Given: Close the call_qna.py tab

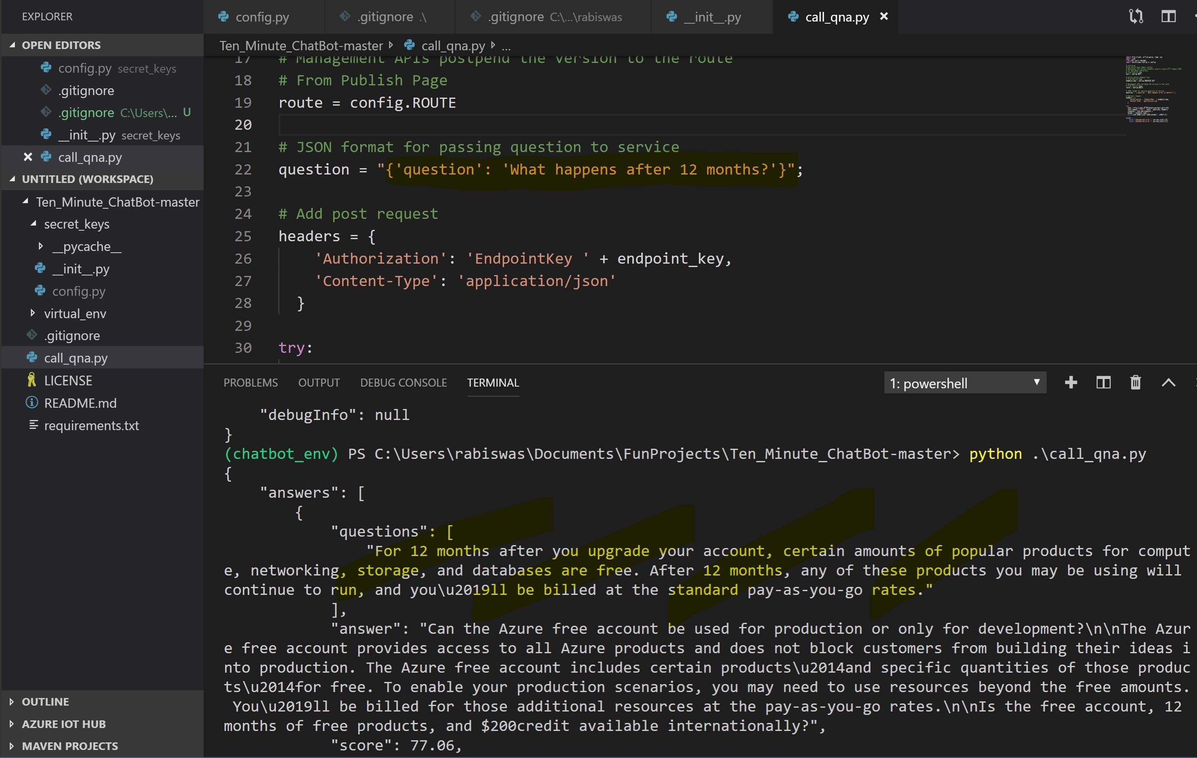Looking at the screenshot, I should [884, 16].
